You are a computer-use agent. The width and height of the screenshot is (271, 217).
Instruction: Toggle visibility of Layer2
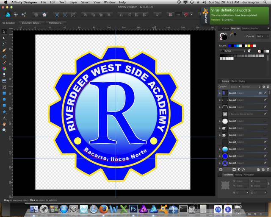[x=265, y=107]
